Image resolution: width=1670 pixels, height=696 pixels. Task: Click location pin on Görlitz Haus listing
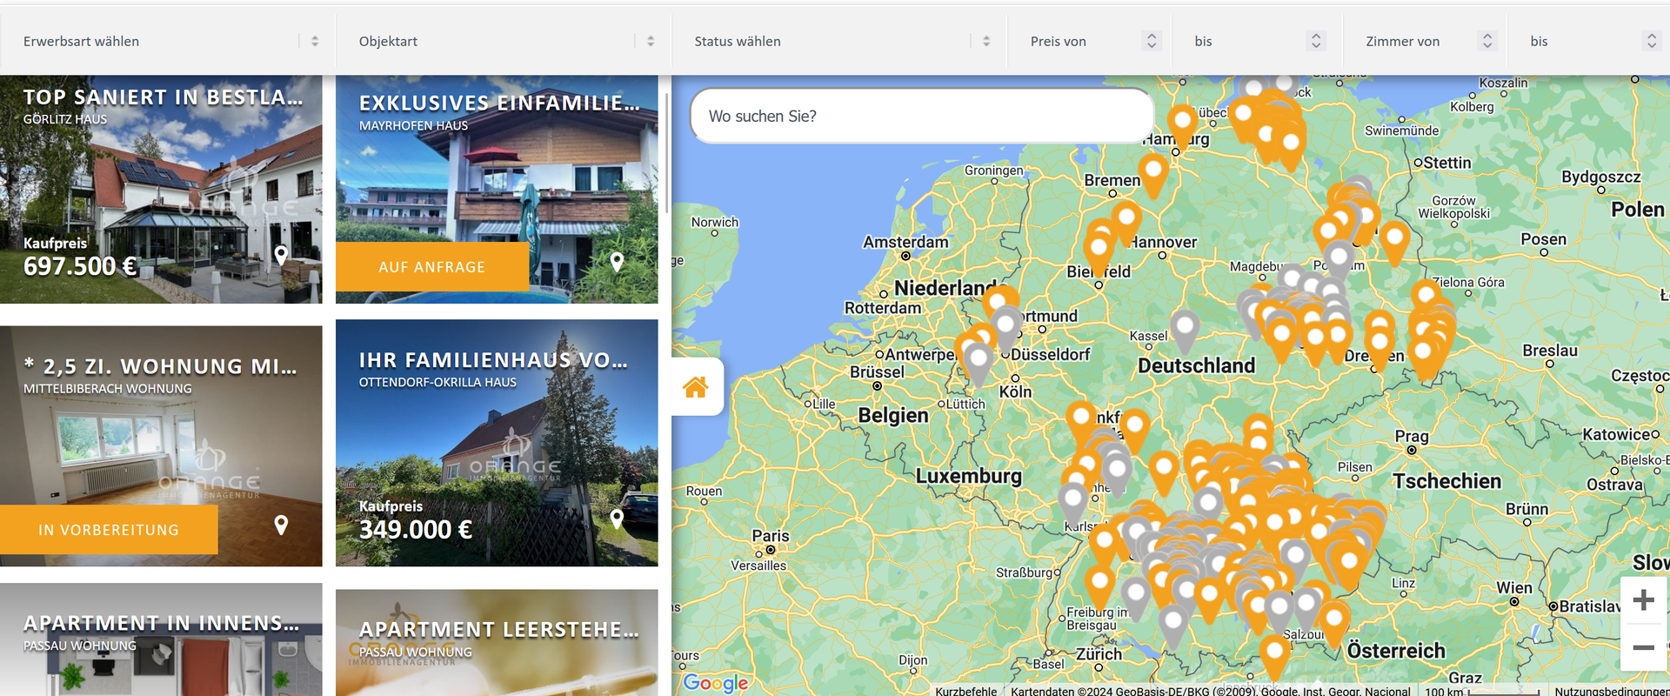click(281, 255)
